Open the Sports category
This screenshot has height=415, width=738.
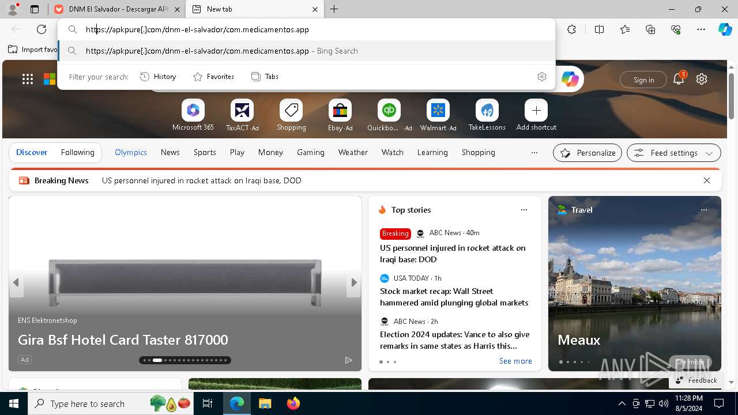[205, 152]
